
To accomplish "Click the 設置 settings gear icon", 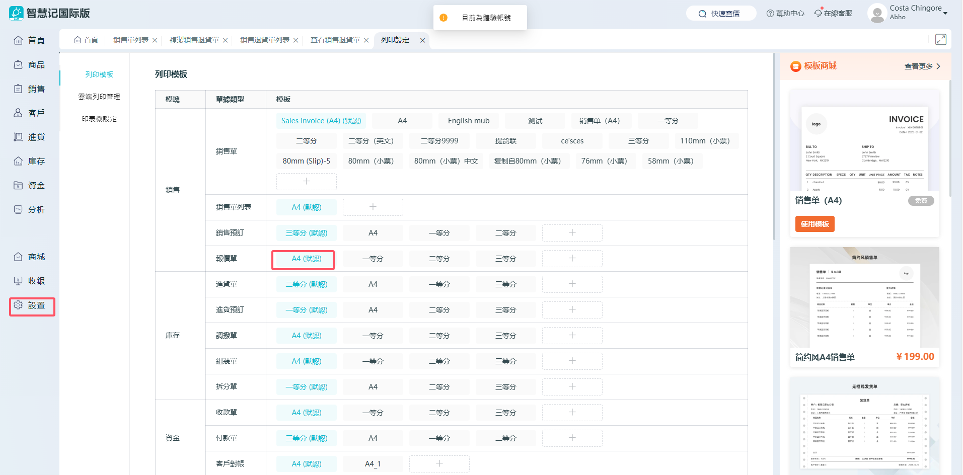I will coord(19,305).
